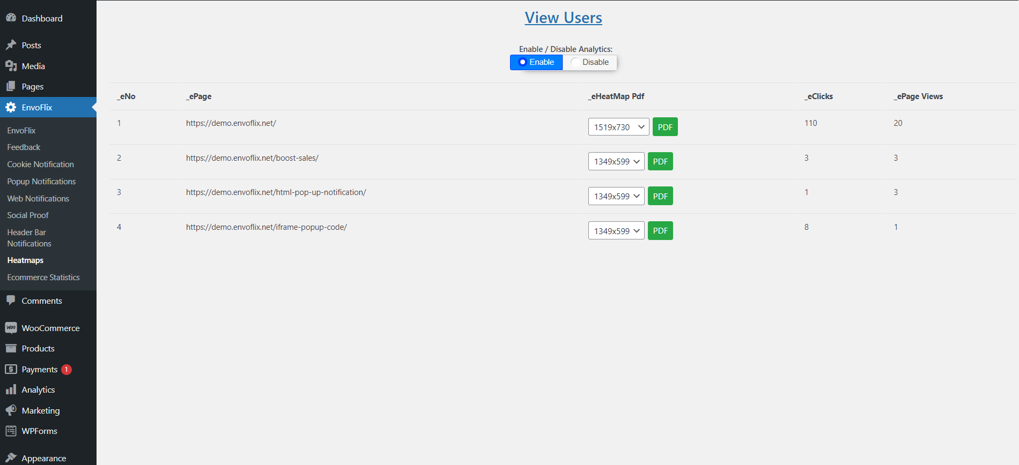
Task: Click the https://demo.envoflix.net/ page URL
Action: 231,123
